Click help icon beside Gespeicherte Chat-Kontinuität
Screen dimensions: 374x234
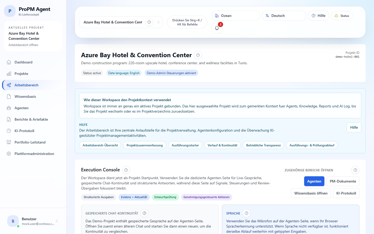(144, 213)
